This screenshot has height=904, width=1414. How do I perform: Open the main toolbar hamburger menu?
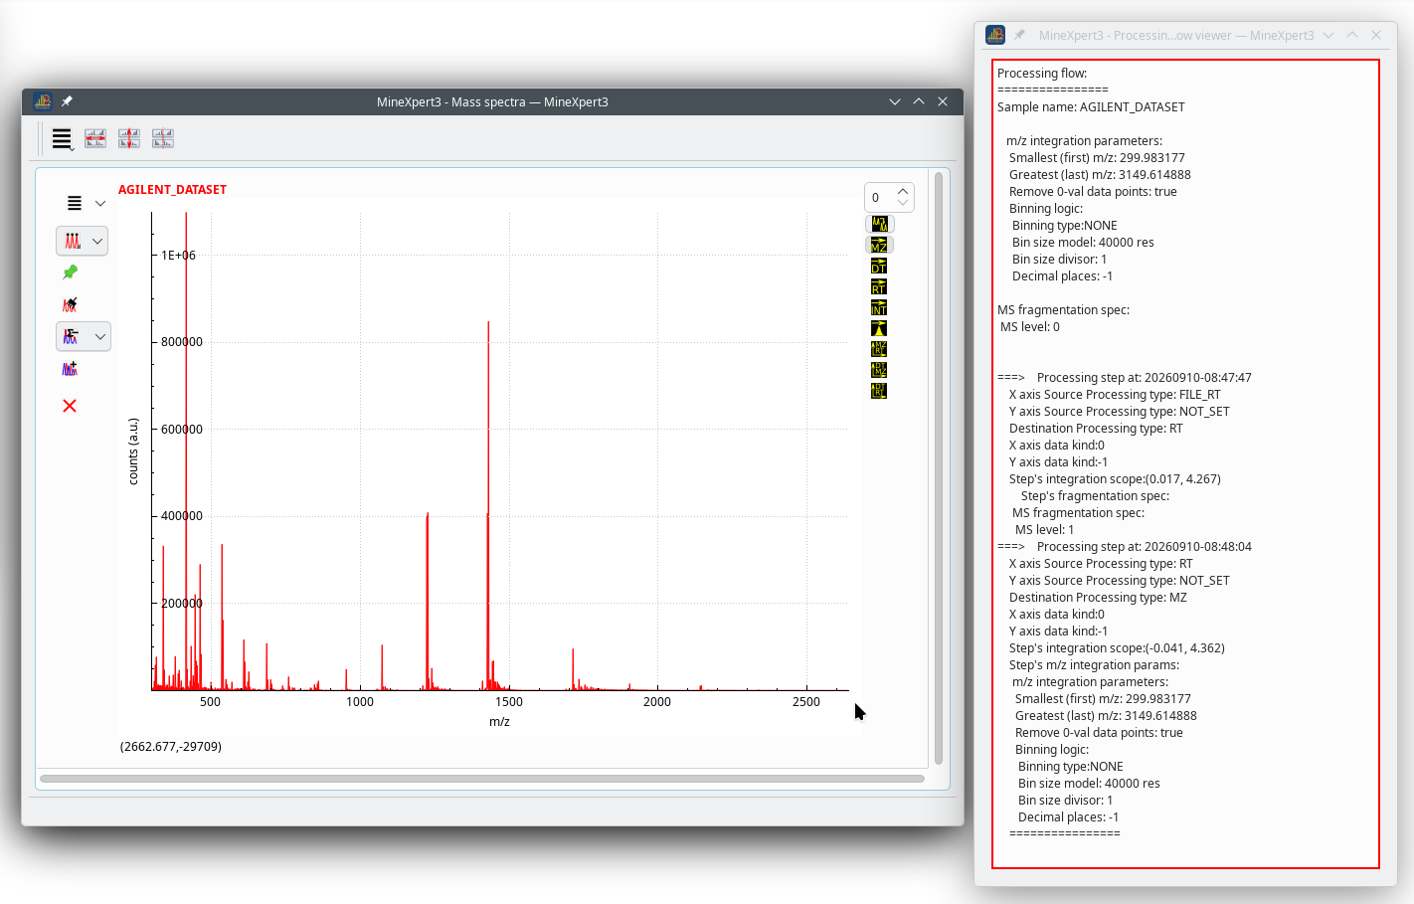[x=62, y=139]
